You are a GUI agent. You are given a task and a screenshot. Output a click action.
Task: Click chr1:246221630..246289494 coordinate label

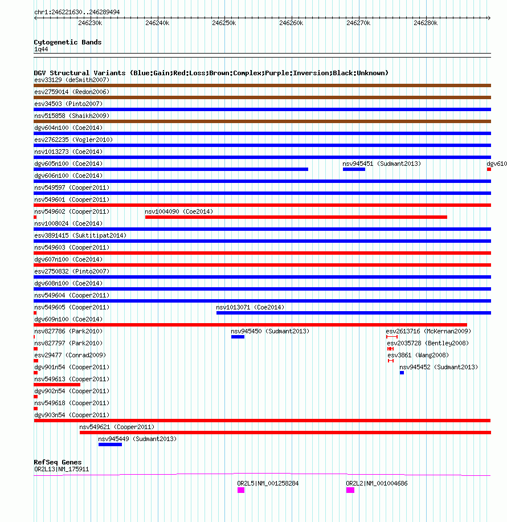(x=77, y=13)
